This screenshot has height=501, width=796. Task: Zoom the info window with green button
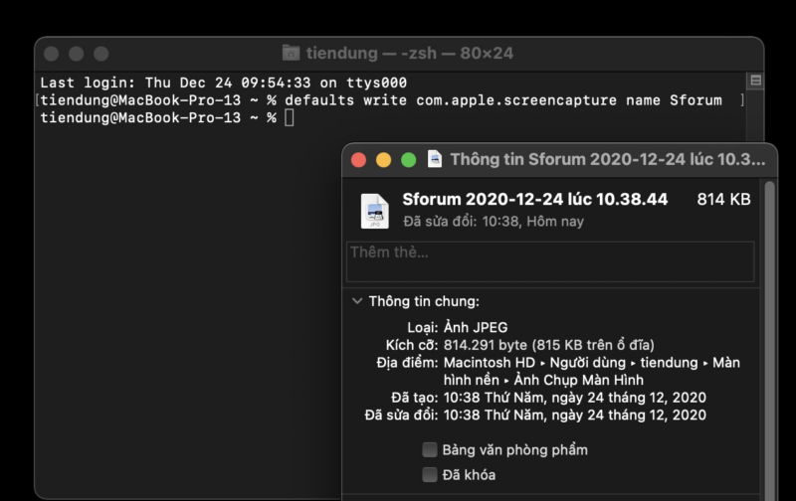click(408, 160)
